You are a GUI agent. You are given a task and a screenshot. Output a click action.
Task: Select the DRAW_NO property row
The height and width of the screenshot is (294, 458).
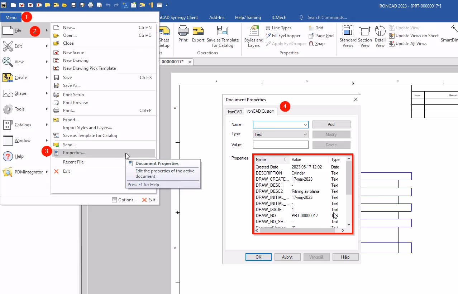[300, 216]
